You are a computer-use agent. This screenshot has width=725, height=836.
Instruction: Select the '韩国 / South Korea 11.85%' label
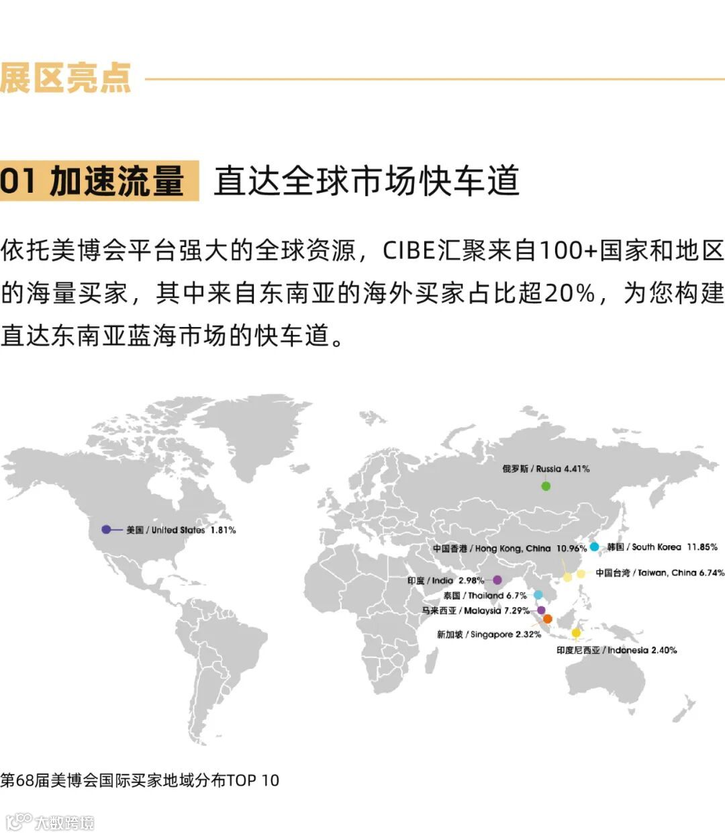662,547
